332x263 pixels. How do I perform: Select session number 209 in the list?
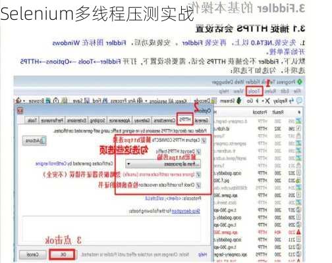[x=258, y=225]
